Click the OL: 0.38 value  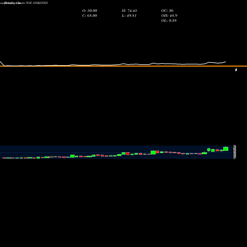(x=169, y=21)
